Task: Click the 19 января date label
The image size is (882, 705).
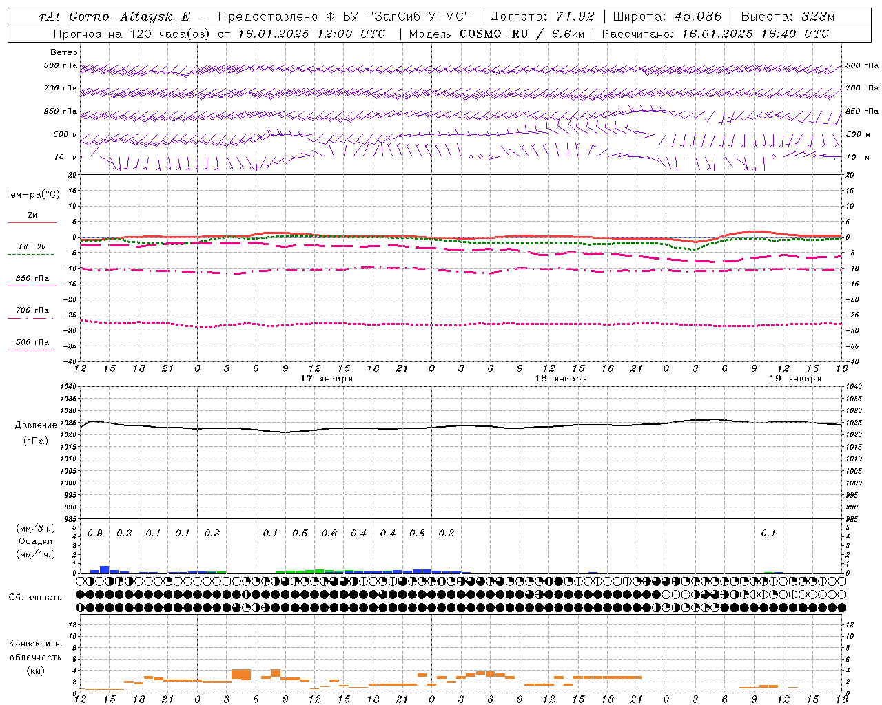Action: click(795, 379)
